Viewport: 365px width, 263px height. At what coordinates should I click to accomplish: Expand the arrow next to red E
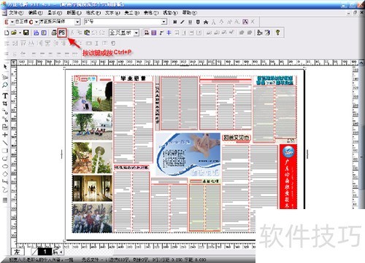click(12, 22)
